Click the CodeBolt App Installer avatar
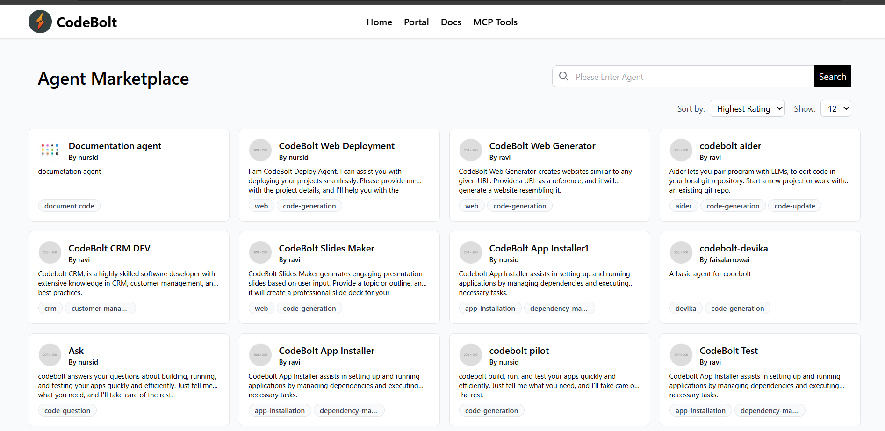The width and height of the screenshot is (885, 431). [260, 355]
